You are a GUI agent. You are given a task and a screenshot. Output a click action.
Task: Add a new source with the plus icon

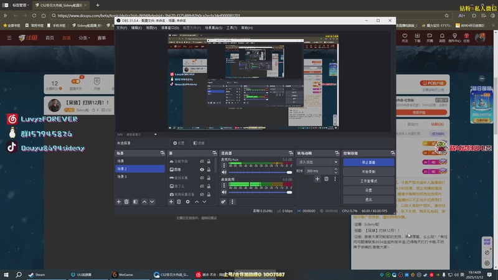[x=171, y=202]
